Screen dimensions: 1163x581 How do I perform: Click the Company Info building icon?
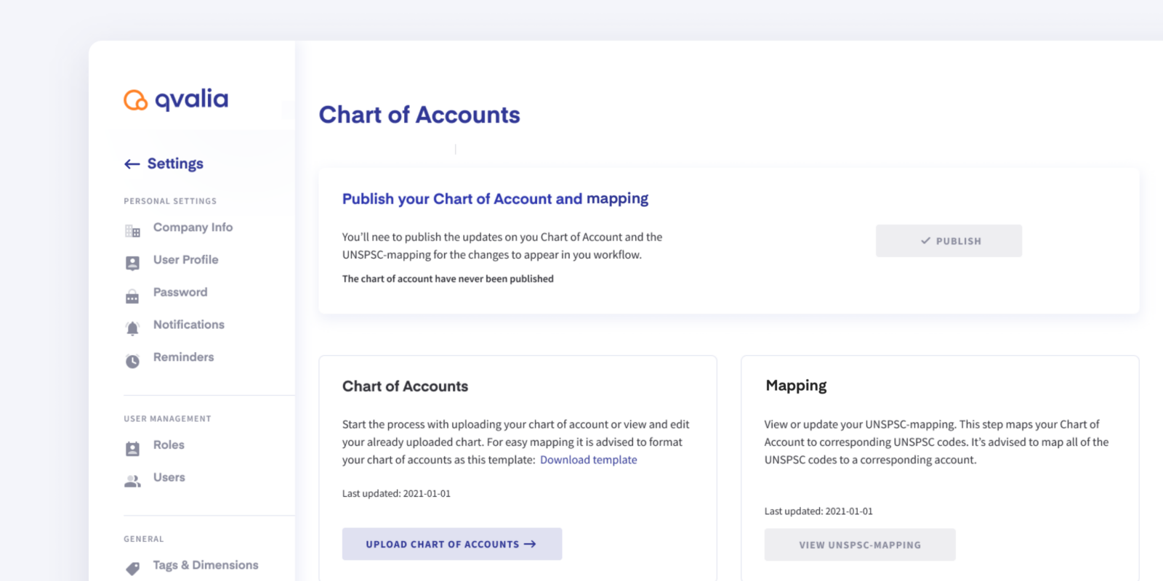[x=132, y=230]
